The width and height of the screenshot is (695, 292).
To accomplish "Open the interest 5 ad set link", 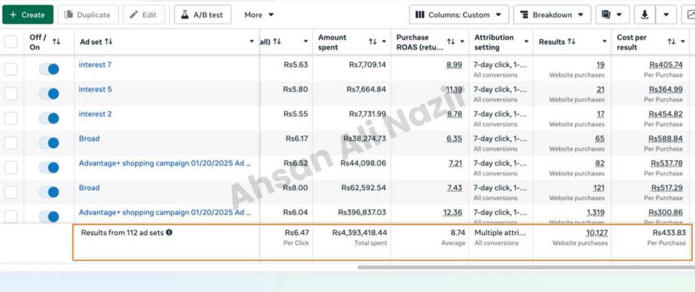I will tap(95, 89).
